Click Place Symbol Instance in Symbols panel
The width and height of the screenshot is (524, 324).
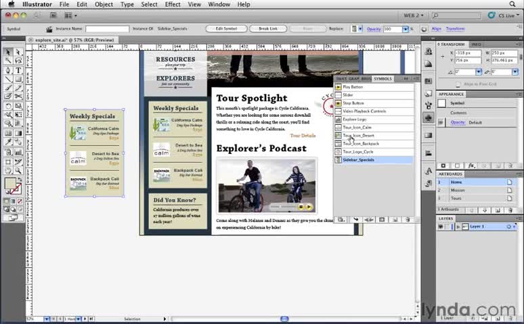tap(355, 219)
